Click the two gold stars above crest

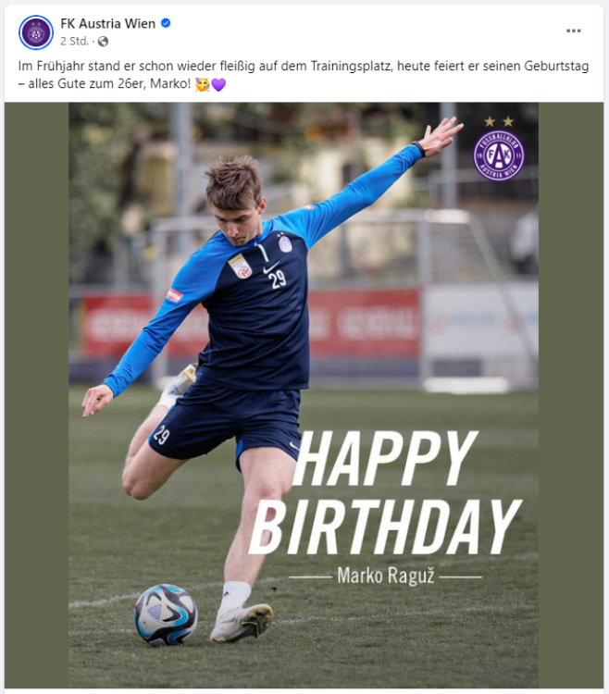click(x=499, y=121)
